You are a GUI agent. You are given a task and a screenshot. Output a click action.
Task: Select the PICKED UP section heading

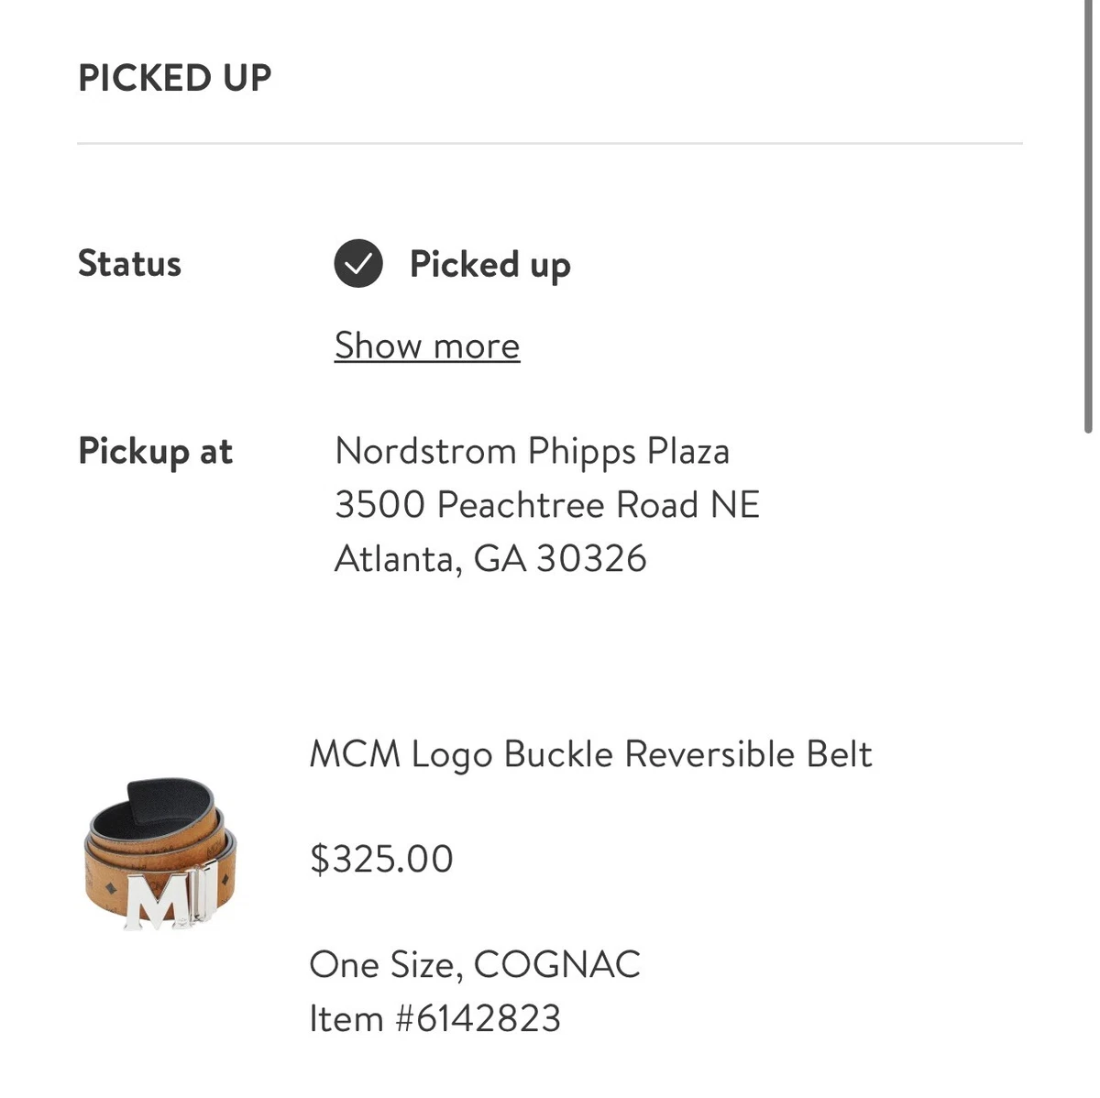[x=175, y=78]
